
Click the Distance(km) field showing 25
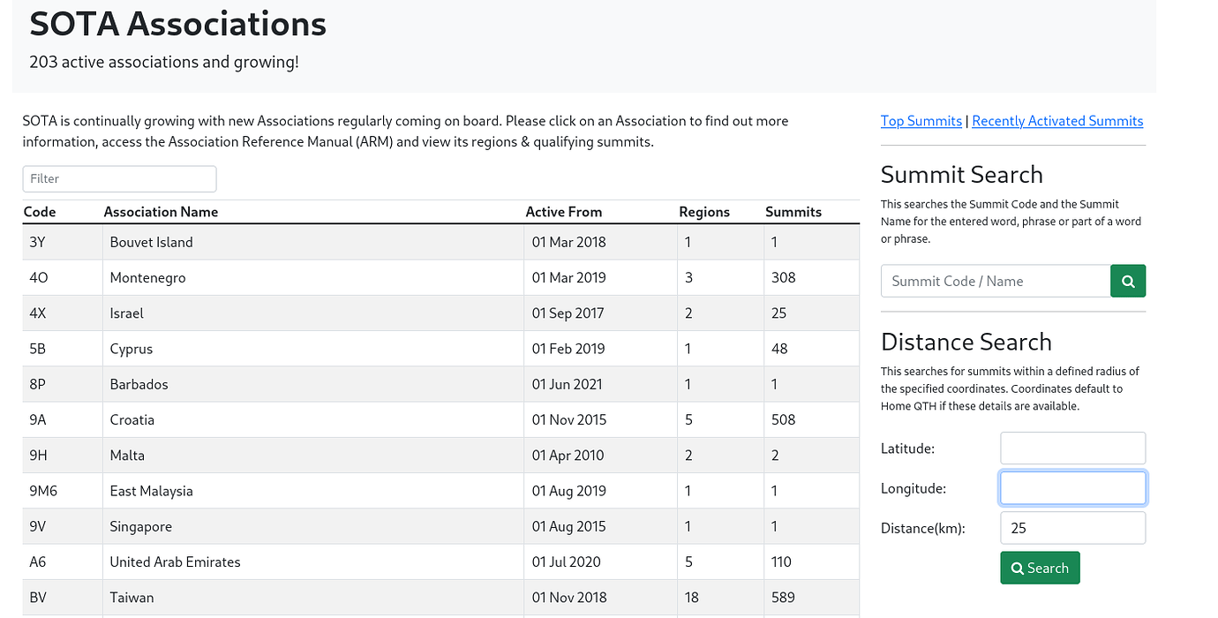coord(1071,528)
